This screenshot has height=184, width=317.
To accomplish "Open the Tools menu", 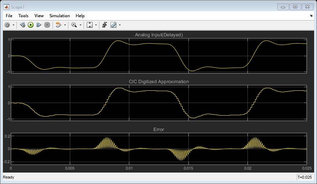I will 23,16.
